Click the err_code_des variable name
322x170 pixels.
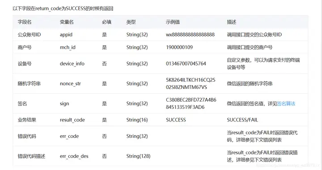tap(74, 156)
